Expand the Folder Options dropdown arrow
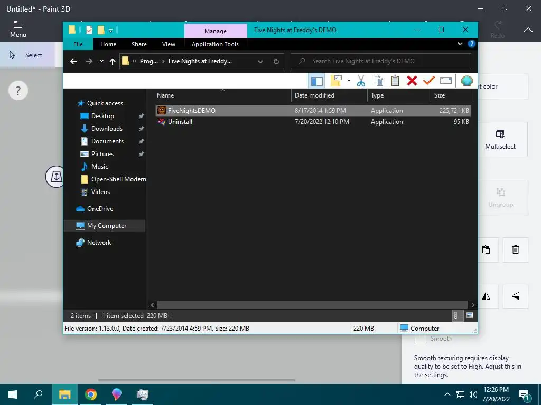 tap(349, 81)
